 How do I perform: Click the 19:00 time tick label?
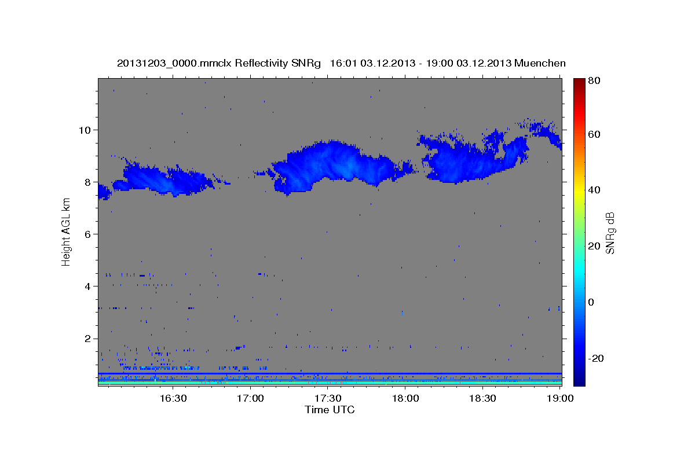[561, 398]
